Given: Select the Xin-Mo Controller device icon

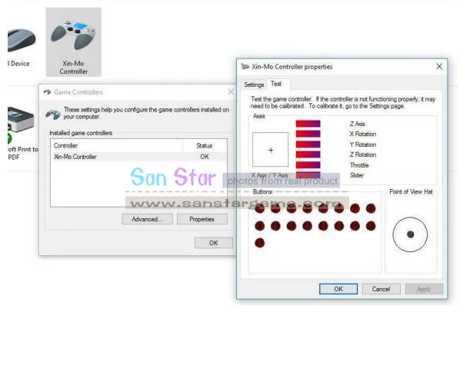Looking at the screenshot, I should tap(74, 42).
